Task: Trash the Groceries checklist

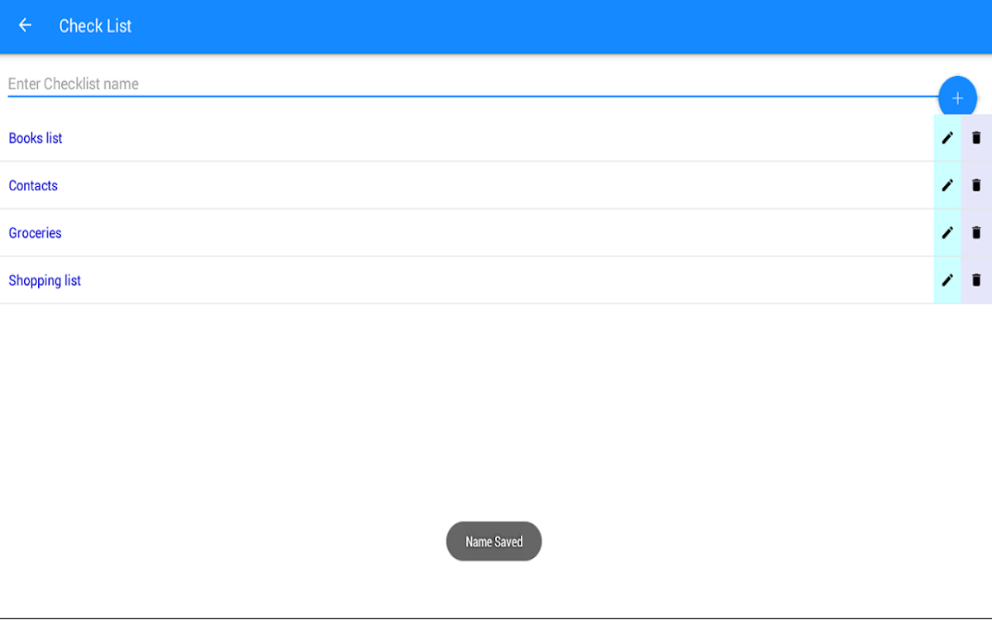Action: point(976,233)
